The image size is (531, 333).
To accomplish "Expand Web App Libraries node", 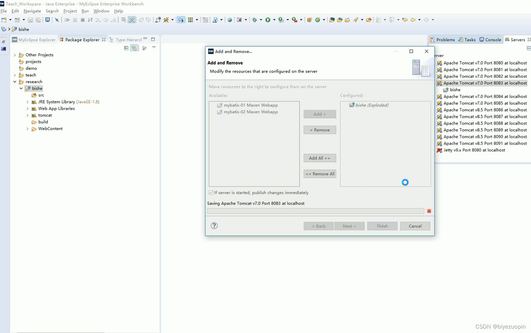I will (27, 109).
